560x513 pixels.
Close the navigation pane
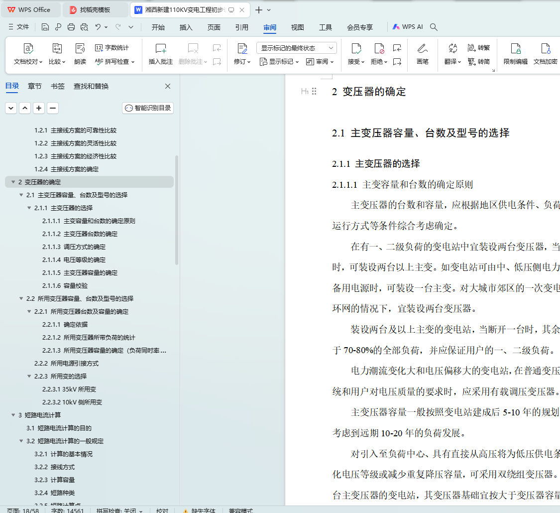167,86
